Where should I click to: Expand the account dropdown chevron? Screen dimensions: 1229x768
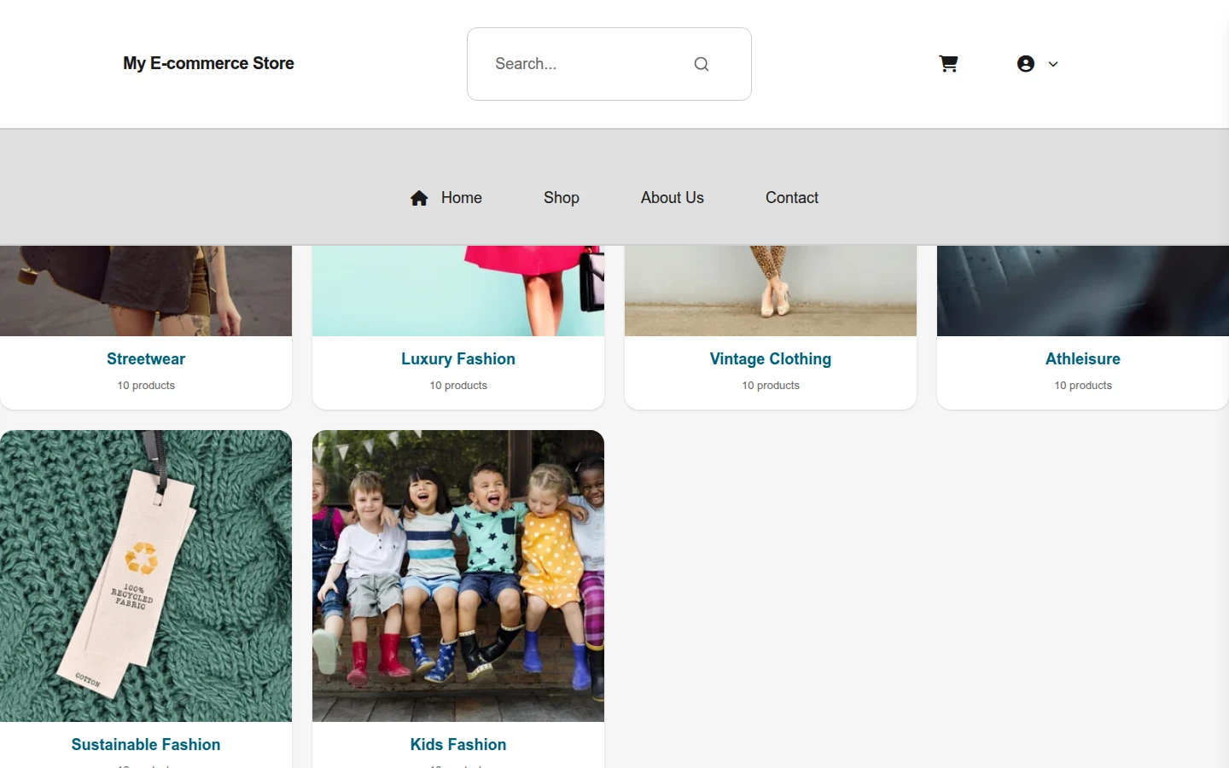click(x=1053, y=64)
